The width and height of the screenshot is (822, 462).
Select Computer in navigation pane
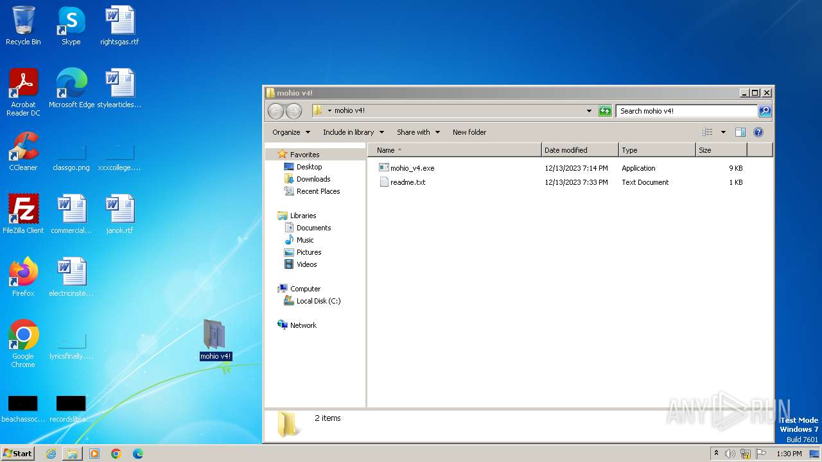[x=305, y=289]
